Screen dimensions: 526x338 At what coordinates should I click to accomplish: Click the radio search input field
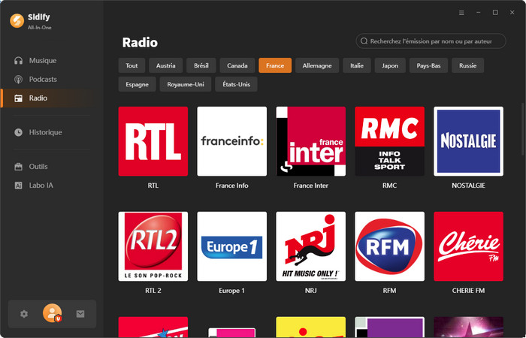pyautogui.click(x=436, y=41)
